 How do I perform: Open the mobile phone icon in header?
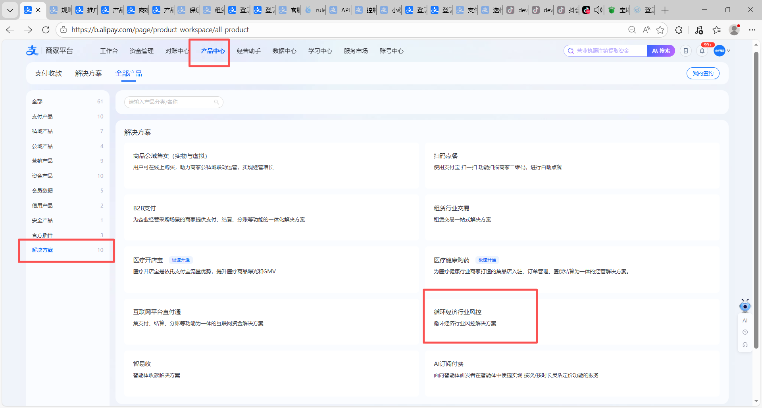(x=685, y=51)
